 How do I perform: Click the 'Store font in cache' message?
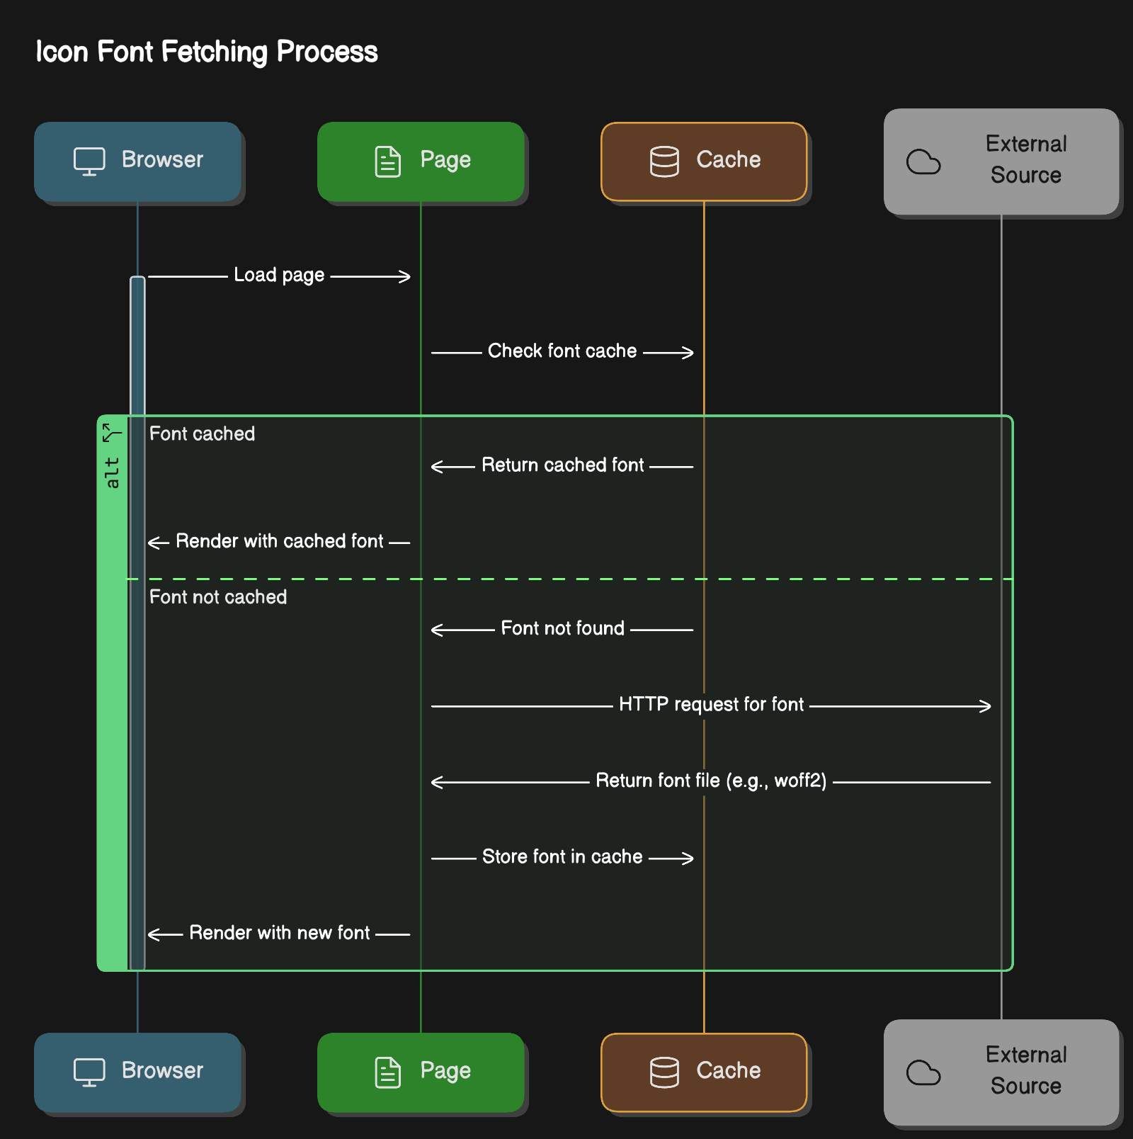coord(562,857)
